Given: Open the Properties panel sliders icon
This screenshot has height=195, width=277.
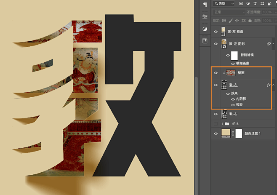Looking at the screenshot, I should pos(205,17).
